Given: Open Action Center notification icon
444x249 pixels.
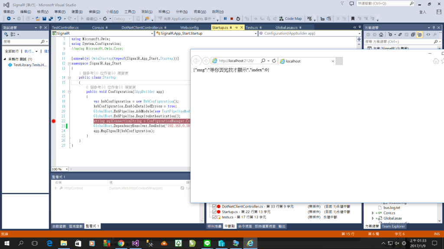Looking at the screenshot, I should pyautogui.click(x=434, y=243).
